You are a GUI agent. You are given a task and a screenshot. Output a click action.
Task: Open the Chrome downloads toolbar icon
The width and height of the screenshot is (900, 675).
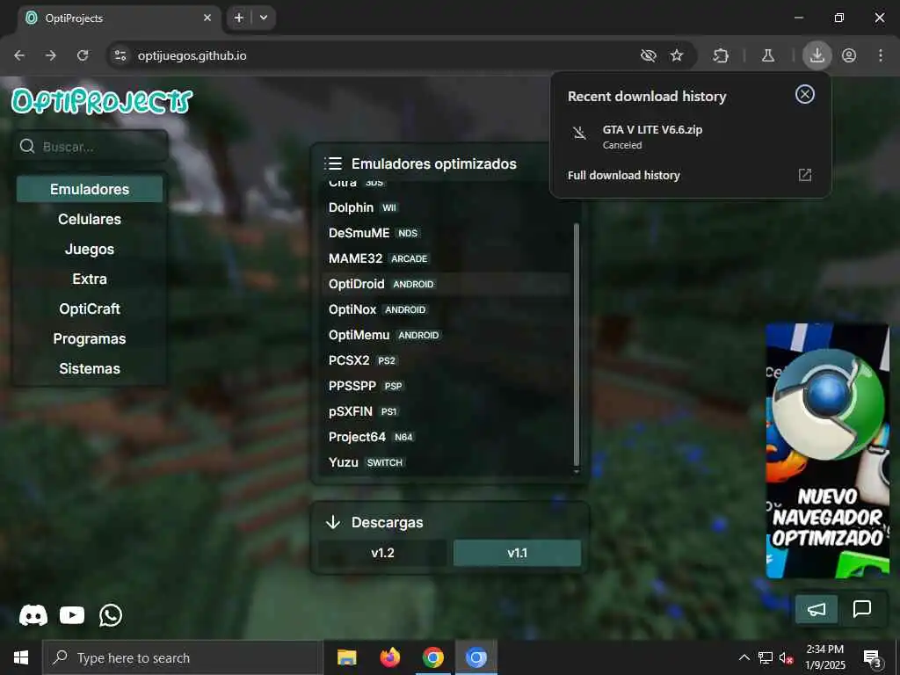[x=817, y=55]
